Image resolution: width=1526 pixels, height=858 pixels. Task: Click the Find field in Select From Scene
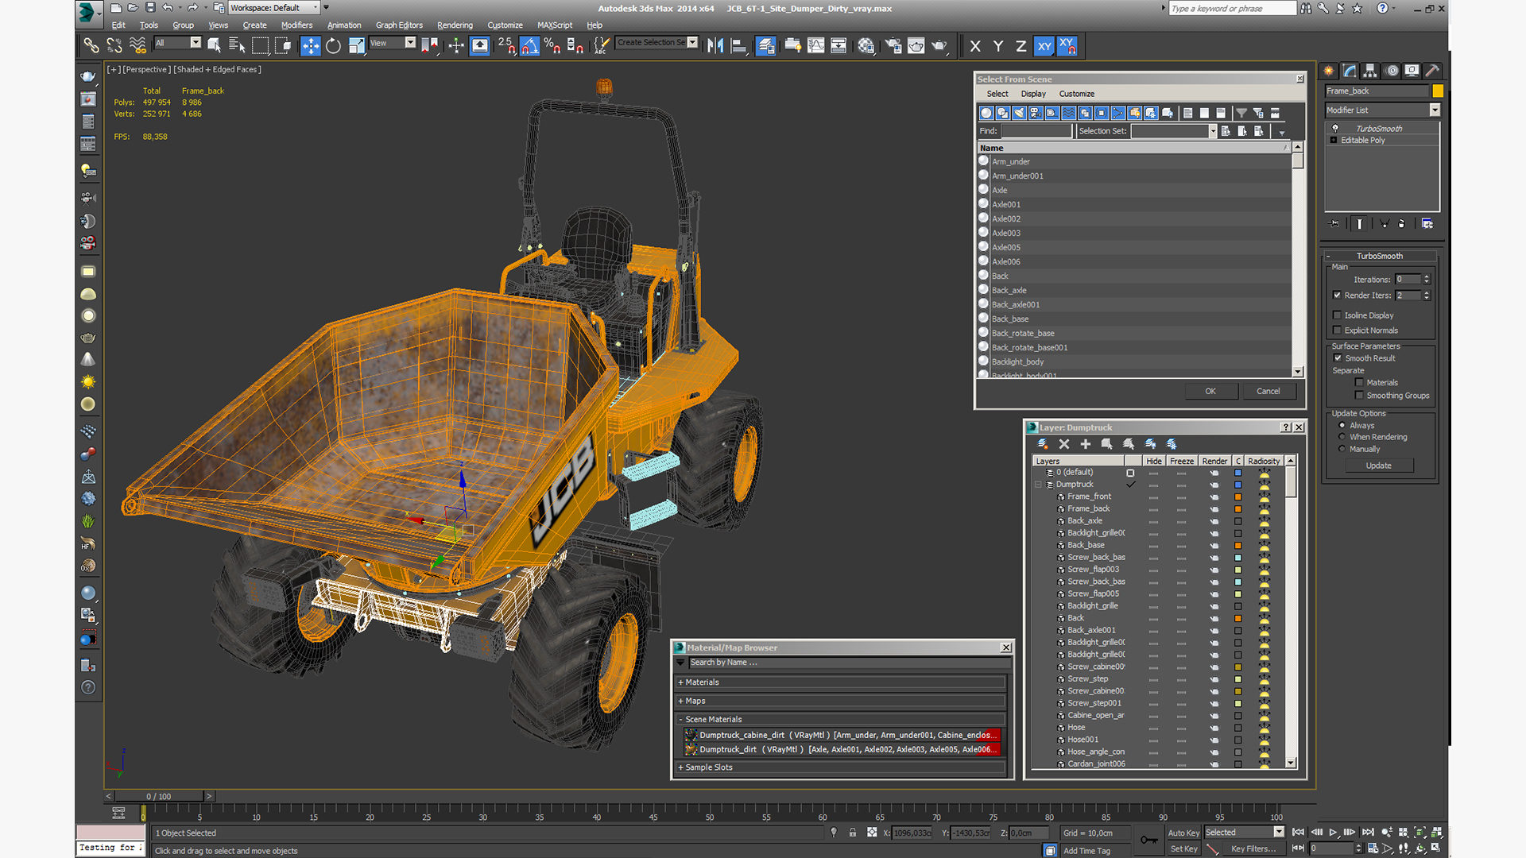pyautogui.click(x=1036, y=131)
